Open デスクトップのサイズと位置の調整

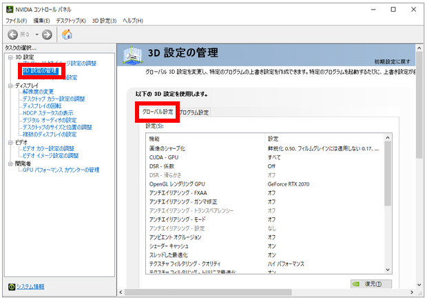[x=57, y=127]
